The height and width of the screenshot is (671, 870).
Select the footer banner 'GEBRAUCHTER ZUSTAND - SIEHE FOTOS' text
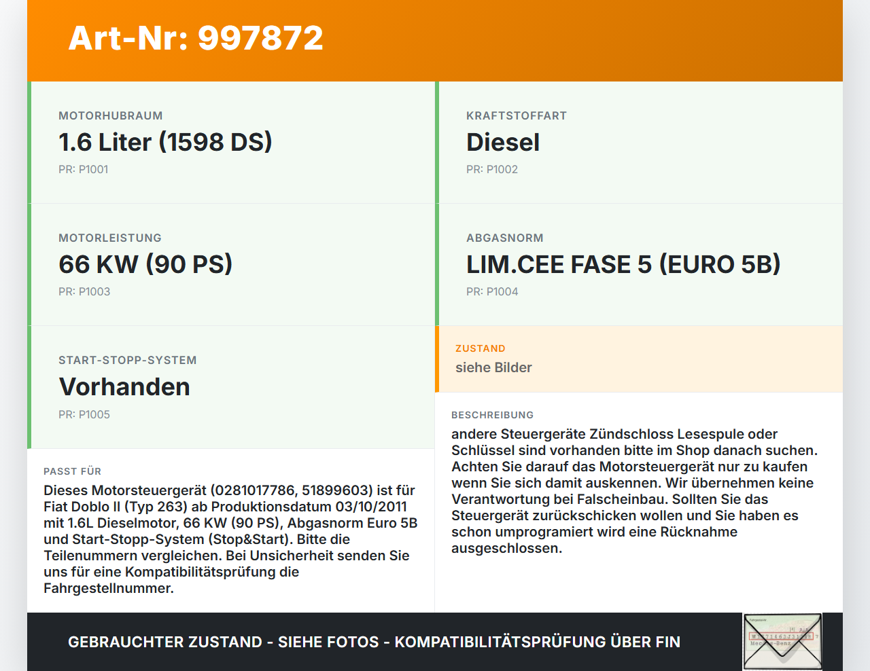374,642
